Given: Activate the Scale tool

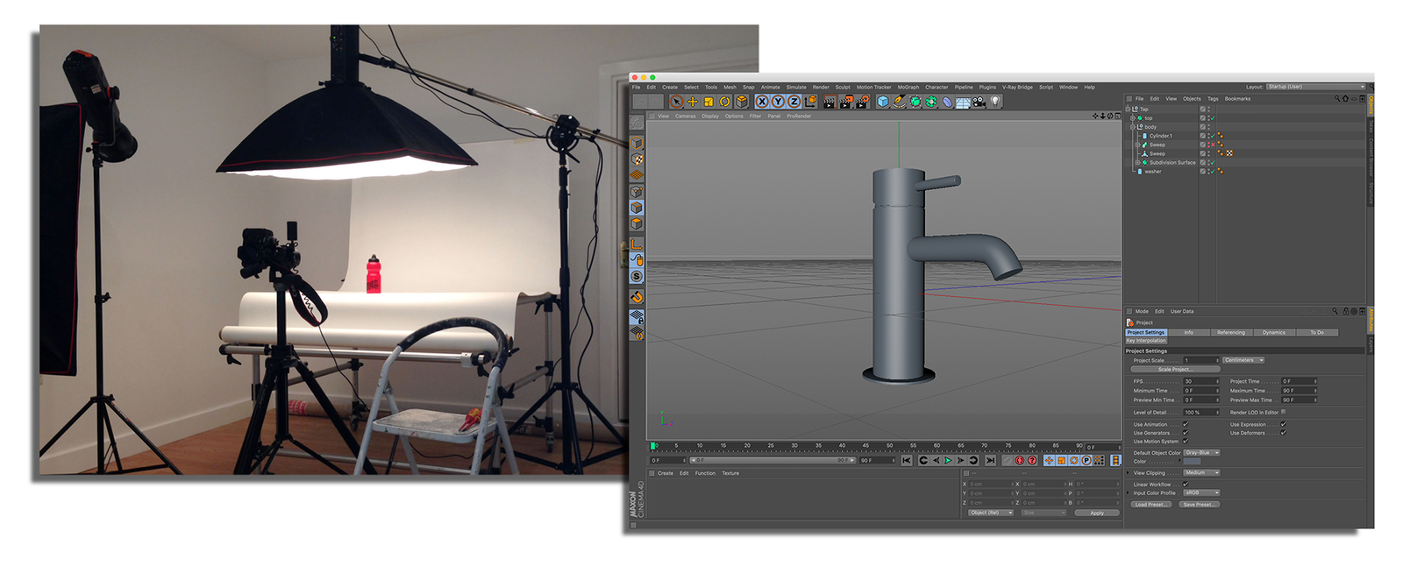Looking at the screenshot, I should [709, 102].
